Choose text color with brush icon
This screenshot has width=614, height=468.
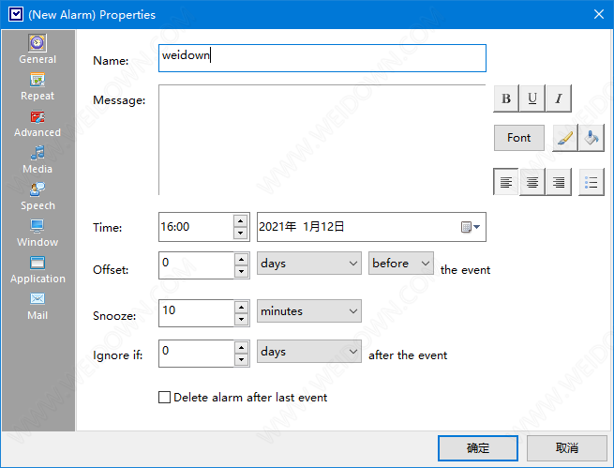[565, 138]
